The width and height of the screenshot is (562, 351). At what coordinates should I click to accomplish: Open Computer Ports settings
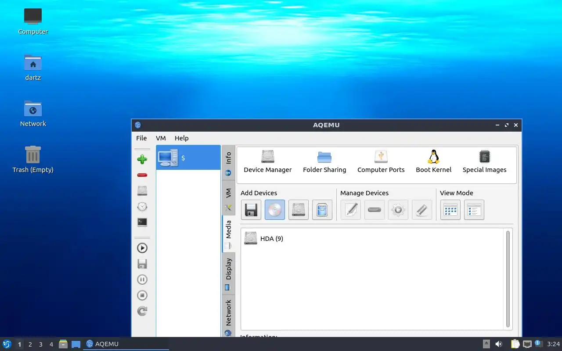tap(381, 162)
